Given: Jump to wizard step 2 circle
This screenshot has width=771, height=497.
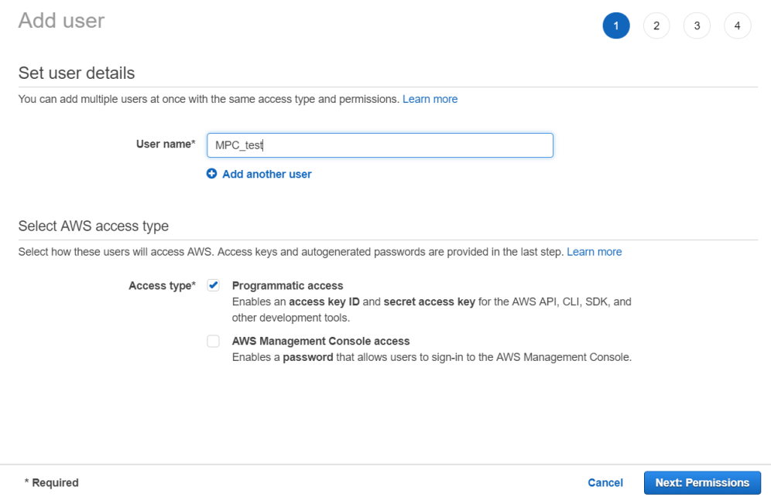Looking at the screenshot, I should tap(656, 26).
